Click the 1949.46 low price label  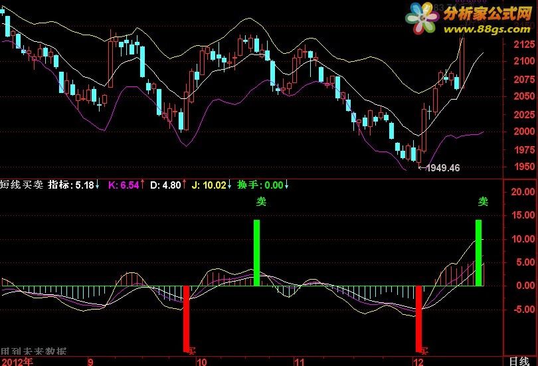pos(442,168)
